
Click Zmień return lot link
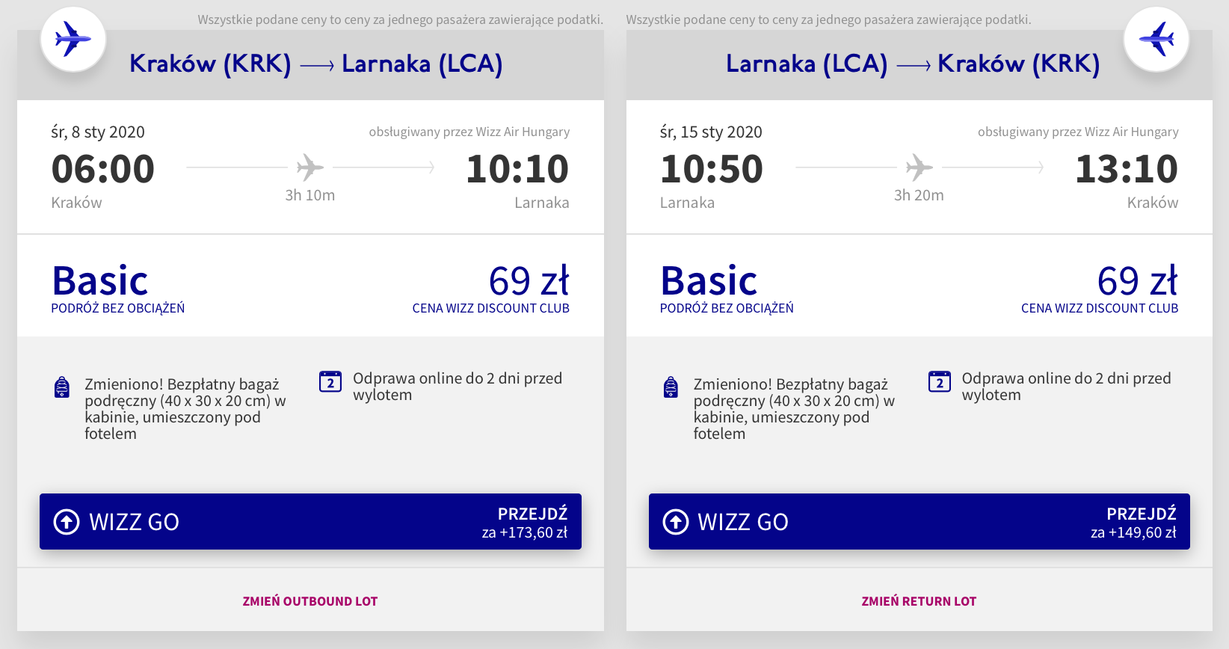coord(919,601)
